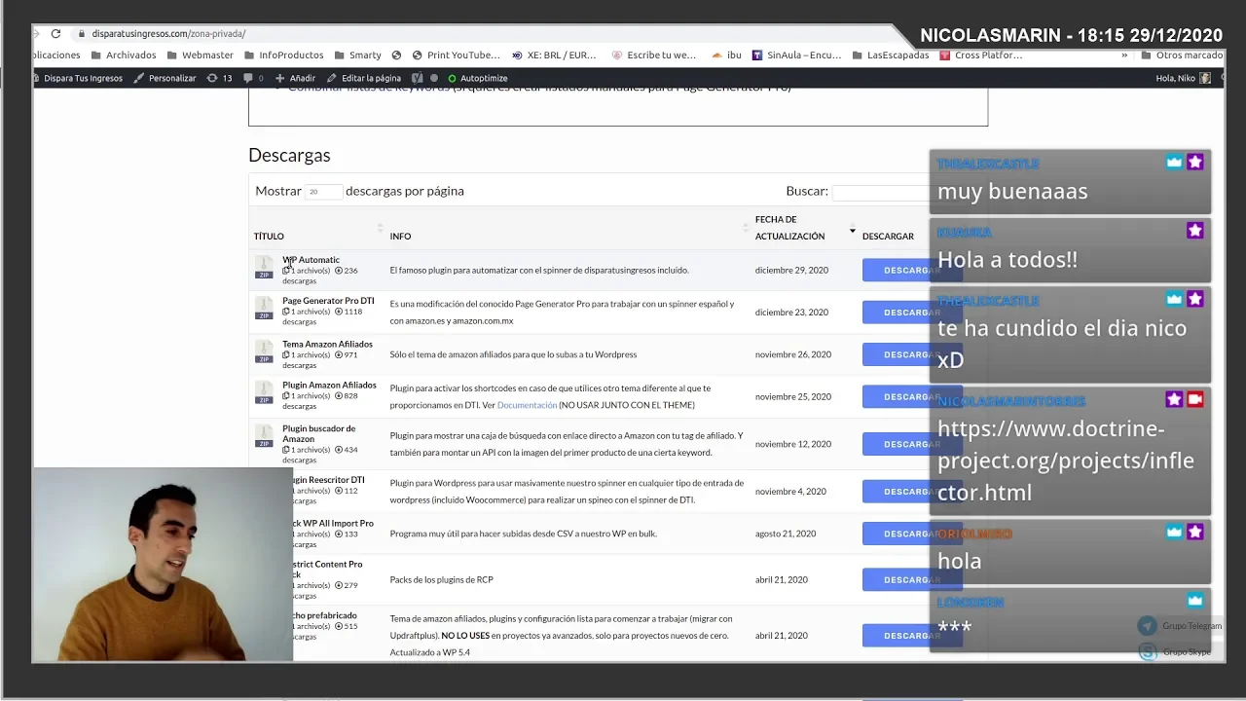Screen dimensions: 1246x701
Task: Open the Añadir menu in admin bar
Action: (x=296, y=78)
